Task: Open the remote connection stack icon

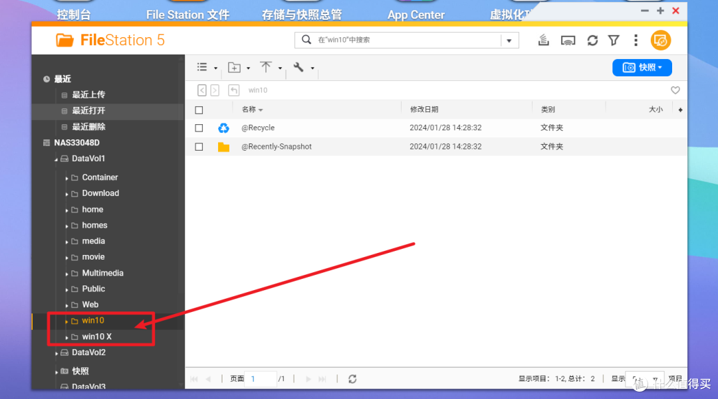Action: pos(543,40)
